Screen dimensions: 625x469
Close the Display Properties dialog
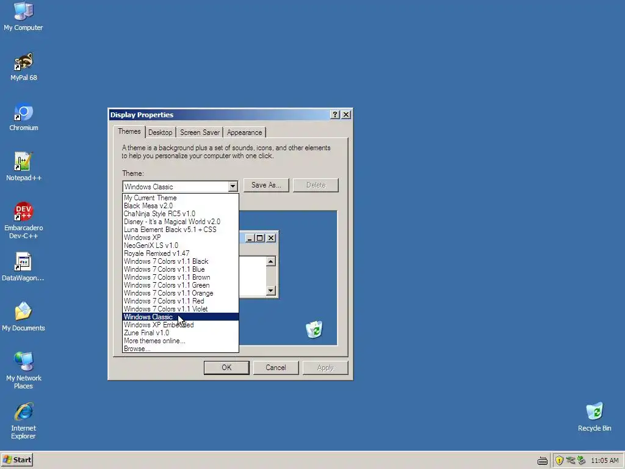[346, 115]
